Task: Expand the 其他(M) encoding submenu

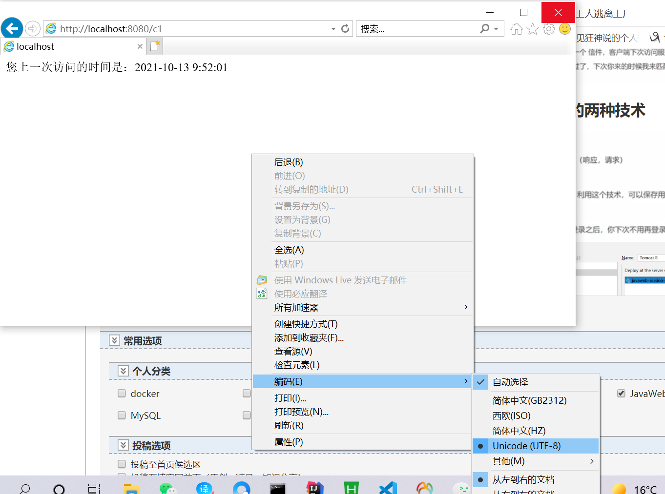Action: pyautogui.click(x=536, y=461)
